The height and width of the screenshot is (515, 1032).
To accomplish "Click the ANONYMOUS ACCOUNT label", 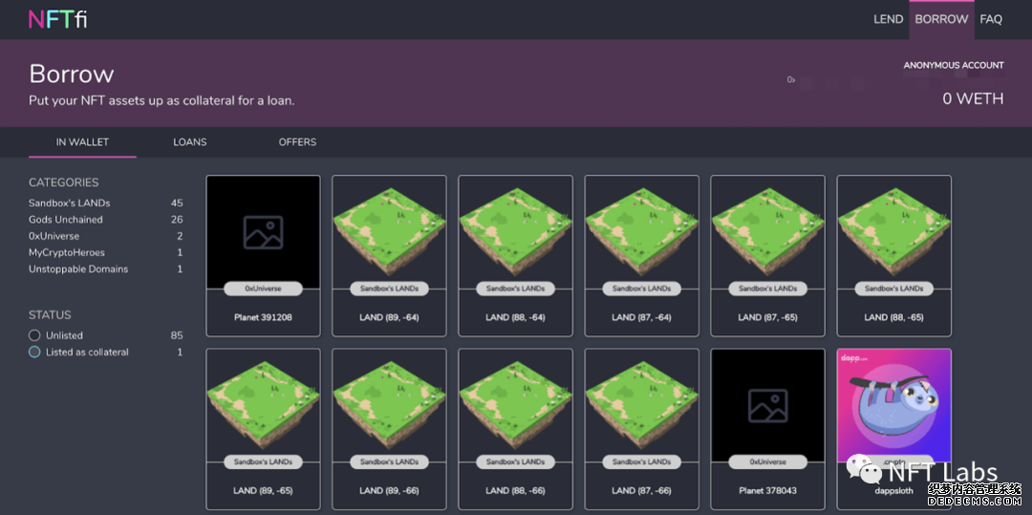I will coord(954,65).
